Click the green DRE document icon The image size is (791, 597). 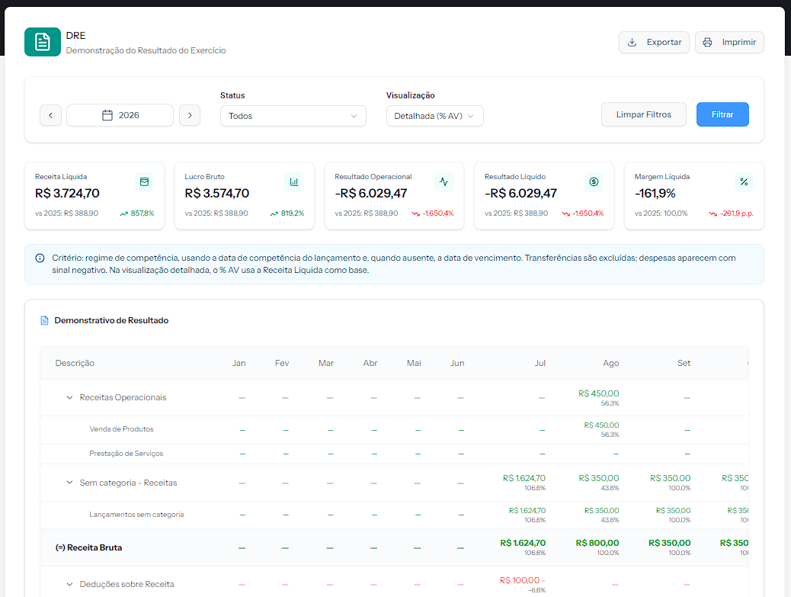[43, 42]
